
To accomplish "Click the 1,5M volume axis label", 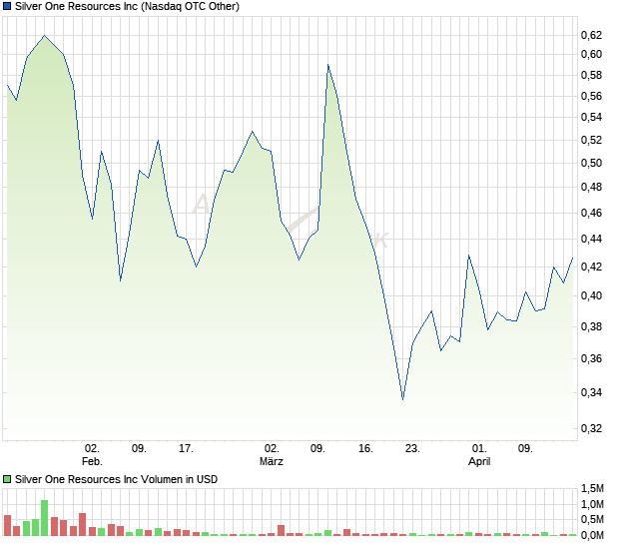I will click(592, 488).
